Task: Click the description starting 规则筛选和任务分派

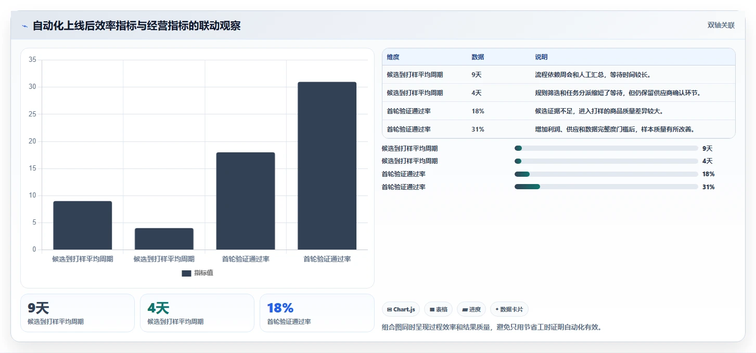Action: pos(618,93)
